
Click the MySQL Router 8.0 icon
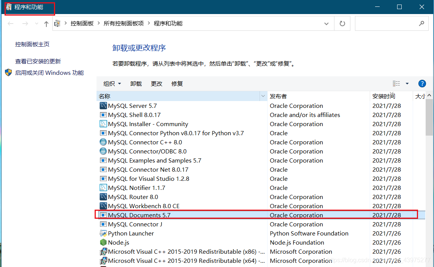tap(103, 197)
